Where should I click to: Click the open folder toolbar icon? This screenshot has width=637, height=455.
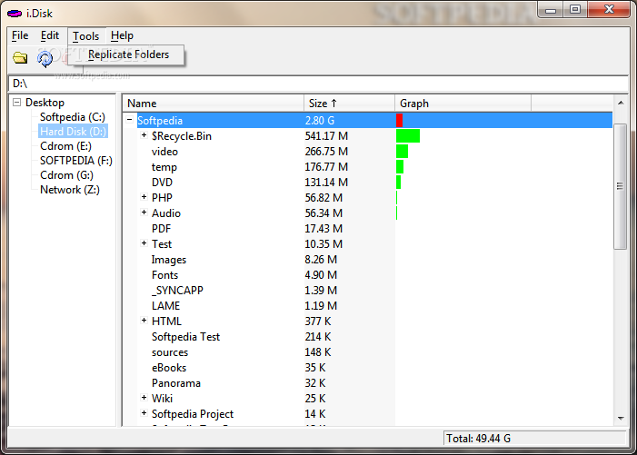pyautogui.click(x=20, y=58)
